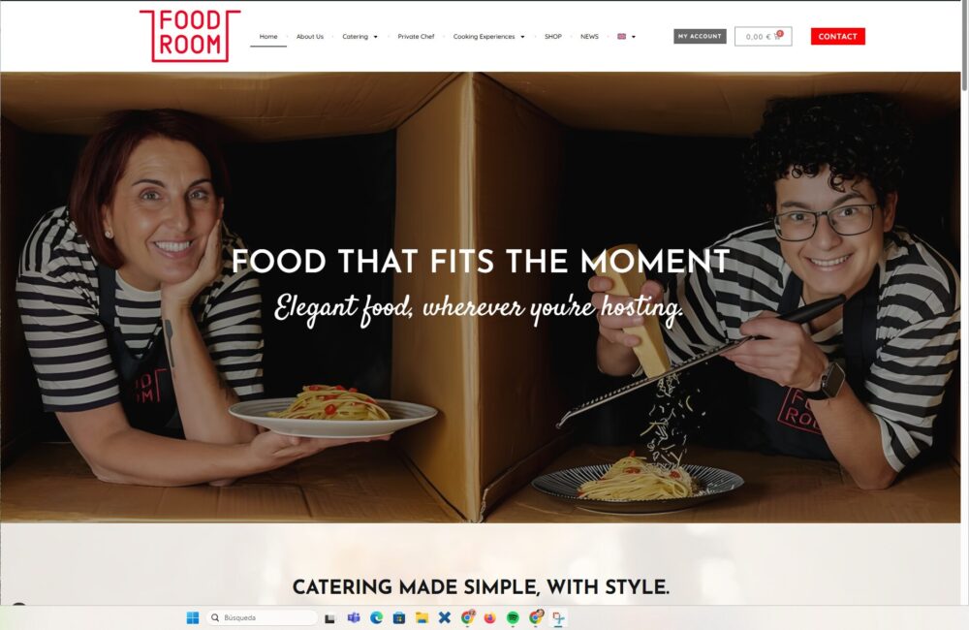Expand the Cooking Experiences dropdown

click(x=488, y=37)
